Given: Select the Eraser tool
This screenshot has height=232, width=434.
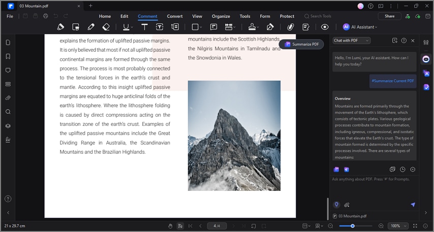Looking at the screenshot, I should click(106, 27).
